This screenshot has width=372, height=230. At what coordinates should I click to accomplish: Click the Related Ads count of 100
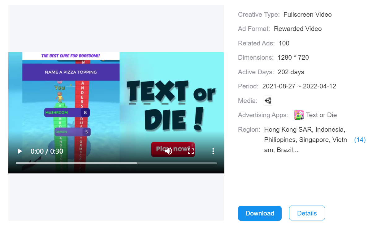click(x=284, y=43)
